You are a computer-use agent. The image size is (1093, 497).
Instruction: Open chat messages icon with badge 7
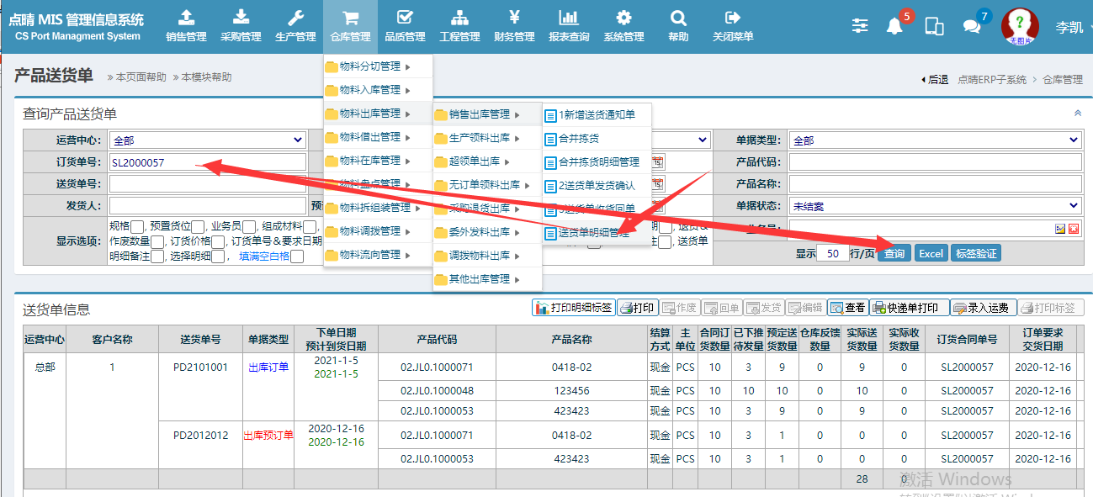pos(972,27)
